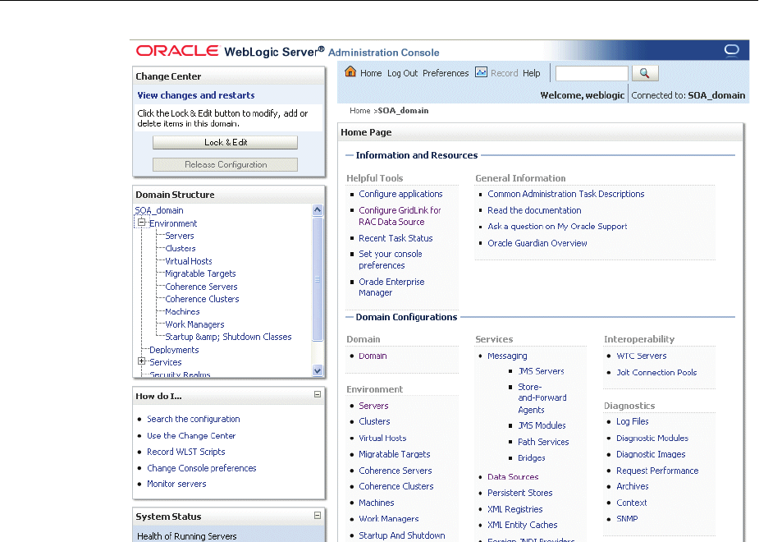
Task: Open Log Files under Diagnostics
Action: pos(632,421)
